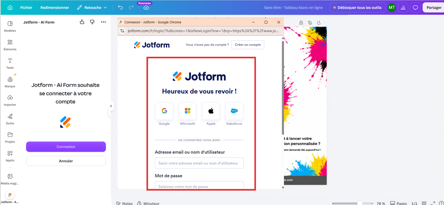Expand the Retouche dropdown
444x205 pixels.
(x=92, y=7)
